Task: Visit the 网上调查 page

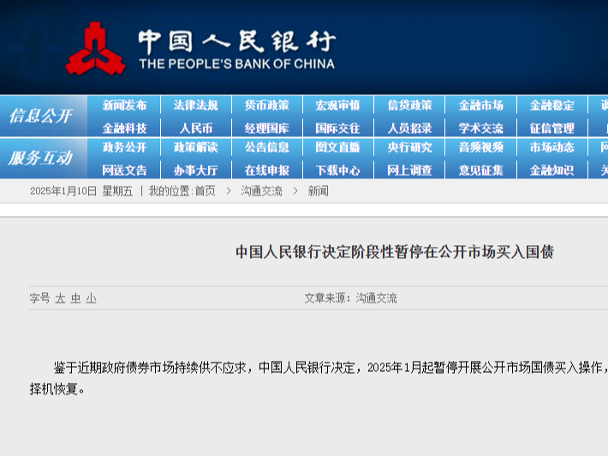Action: coord(410,170)
